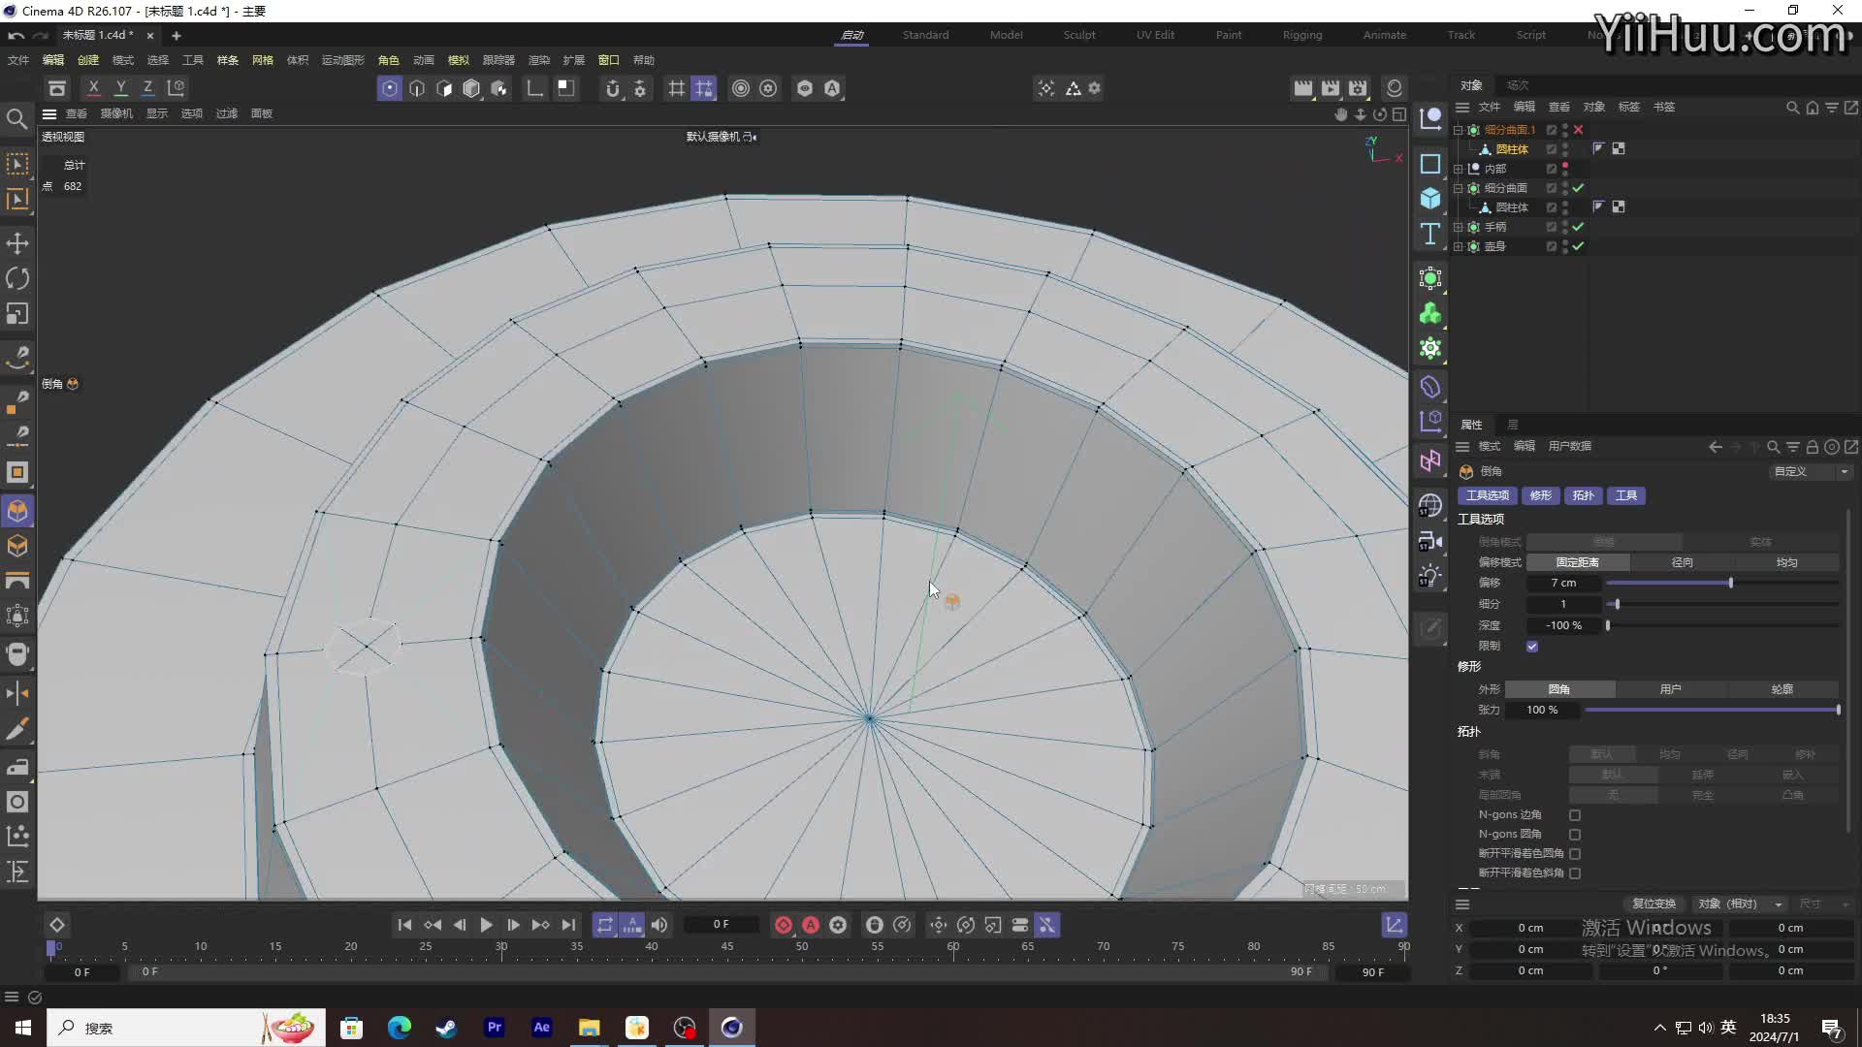Click 偏移 slider handle

point(1731,584)
